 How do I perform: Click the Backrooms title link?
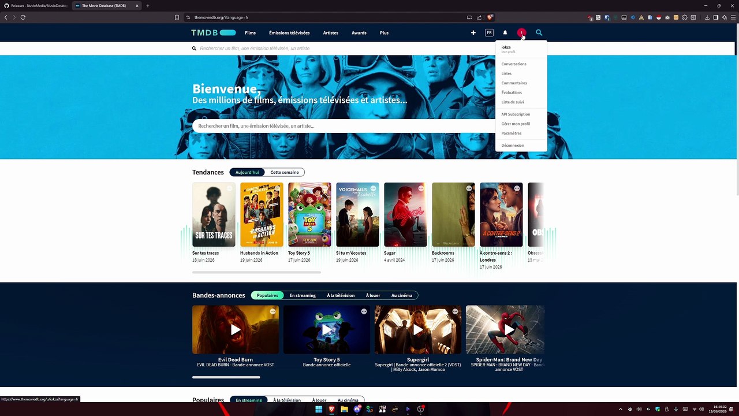[443, 253]
